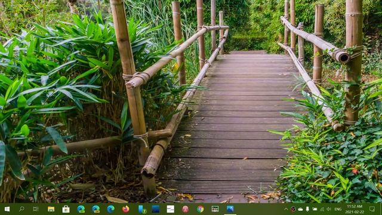
Task: Launch Google Chrome from the taskbar
Action: click(x=201, y=209)
